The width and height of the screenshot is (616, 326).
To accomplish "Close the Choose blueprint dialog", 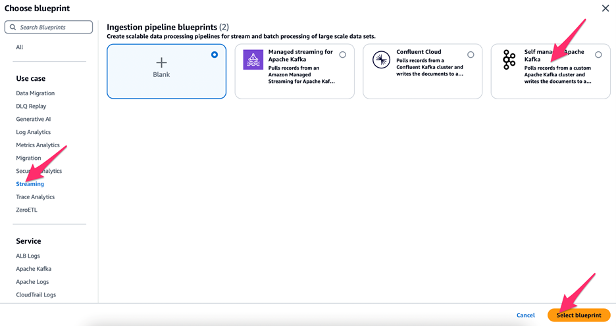I will (605, 9).
